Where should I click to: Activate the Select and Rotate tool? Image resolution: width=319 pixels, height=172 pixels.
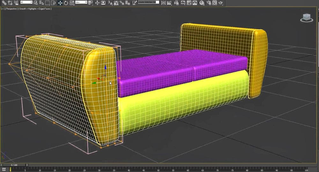66,3
